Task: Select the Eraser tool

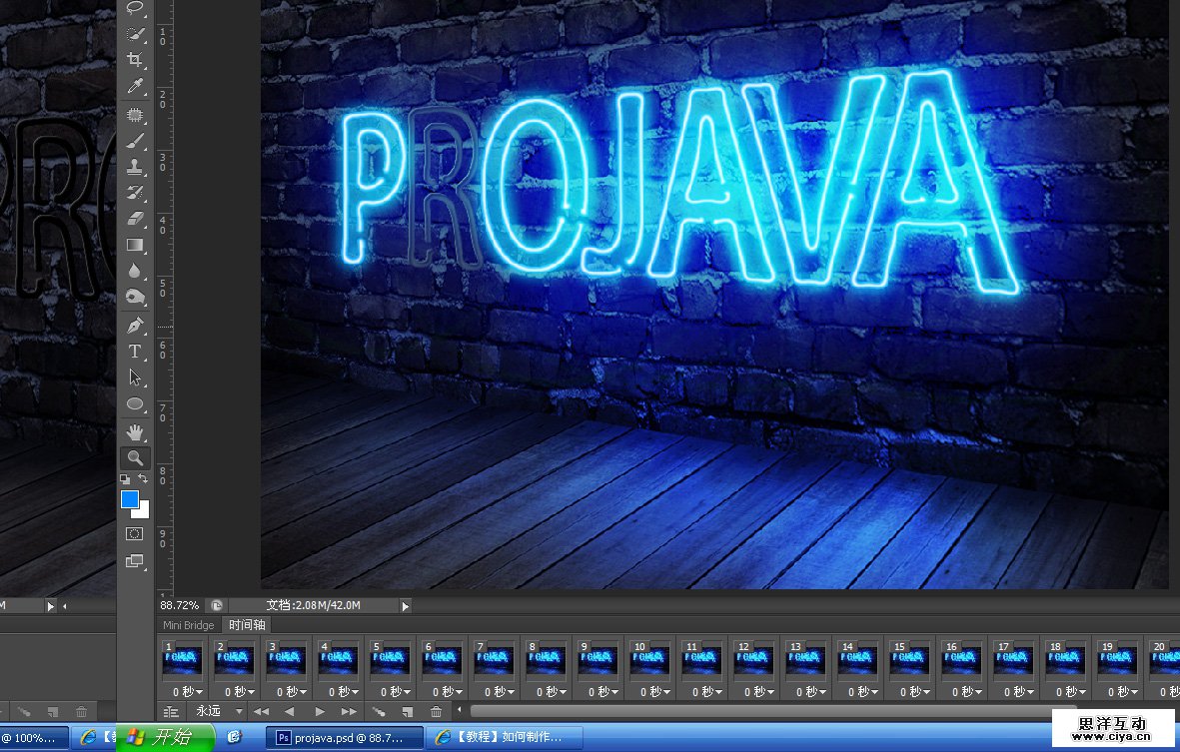Action: (x=135, y=219)
